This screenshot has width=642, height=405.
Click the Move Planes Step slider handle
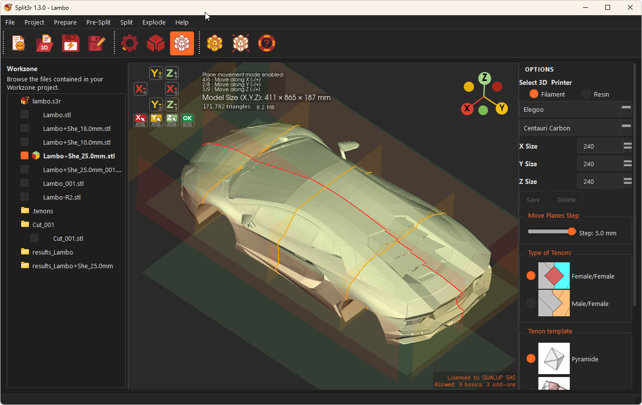(572, 231)
